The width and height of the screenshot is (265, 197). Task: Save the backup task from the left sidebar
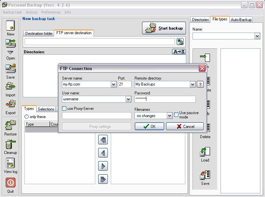point(11,68)
